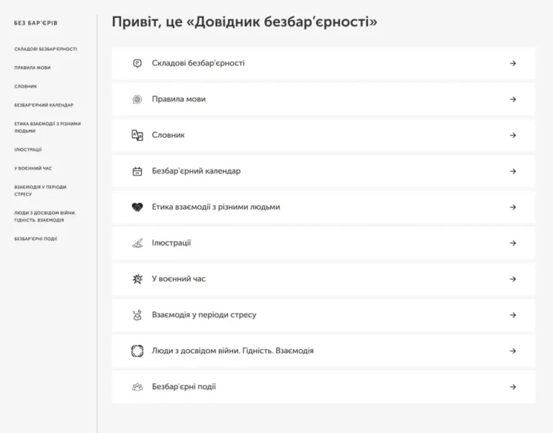553x433 pixels.
Task: Open Етика взаємодії з різними людьми card title
Action: point(215,207)
